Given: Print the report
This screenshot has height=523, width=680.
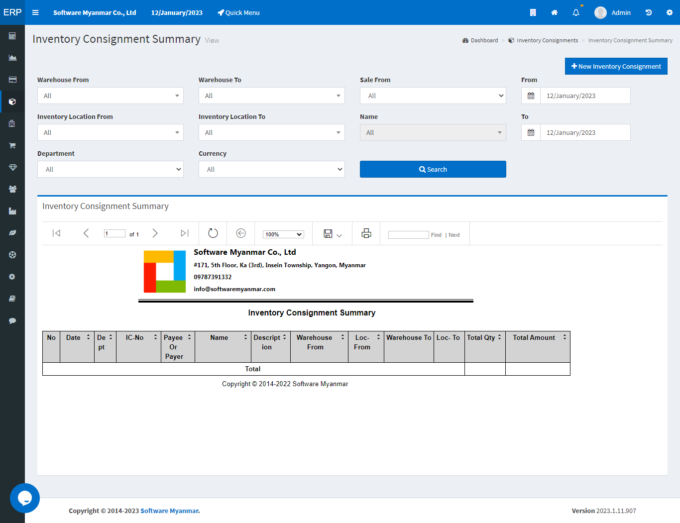Looking at the screenshot, I should [366, 233].
